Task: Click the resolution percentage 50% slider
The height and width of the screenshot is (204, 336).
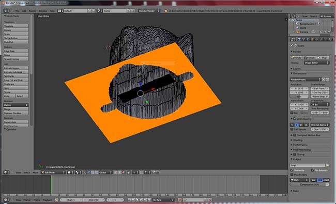Action: click(x=299, y=97)
